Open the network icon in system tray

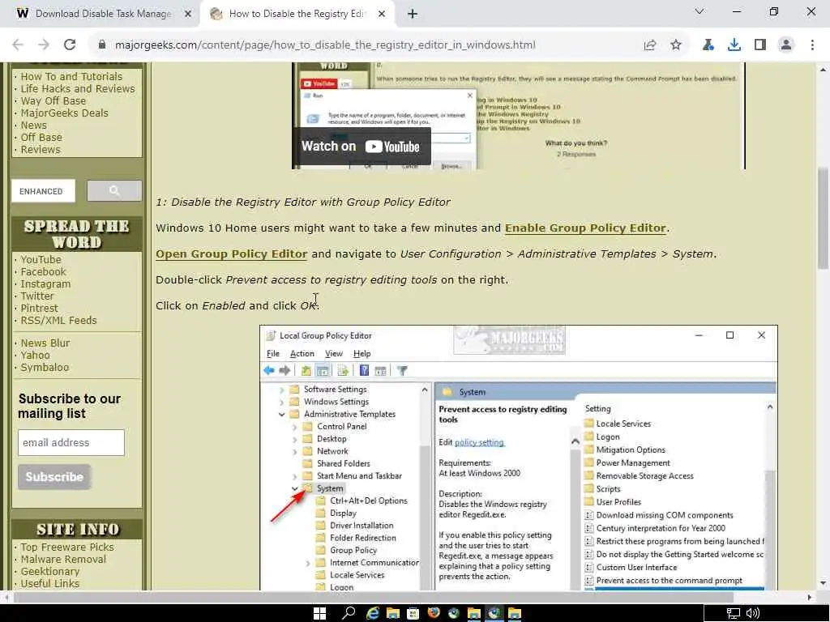733,614
